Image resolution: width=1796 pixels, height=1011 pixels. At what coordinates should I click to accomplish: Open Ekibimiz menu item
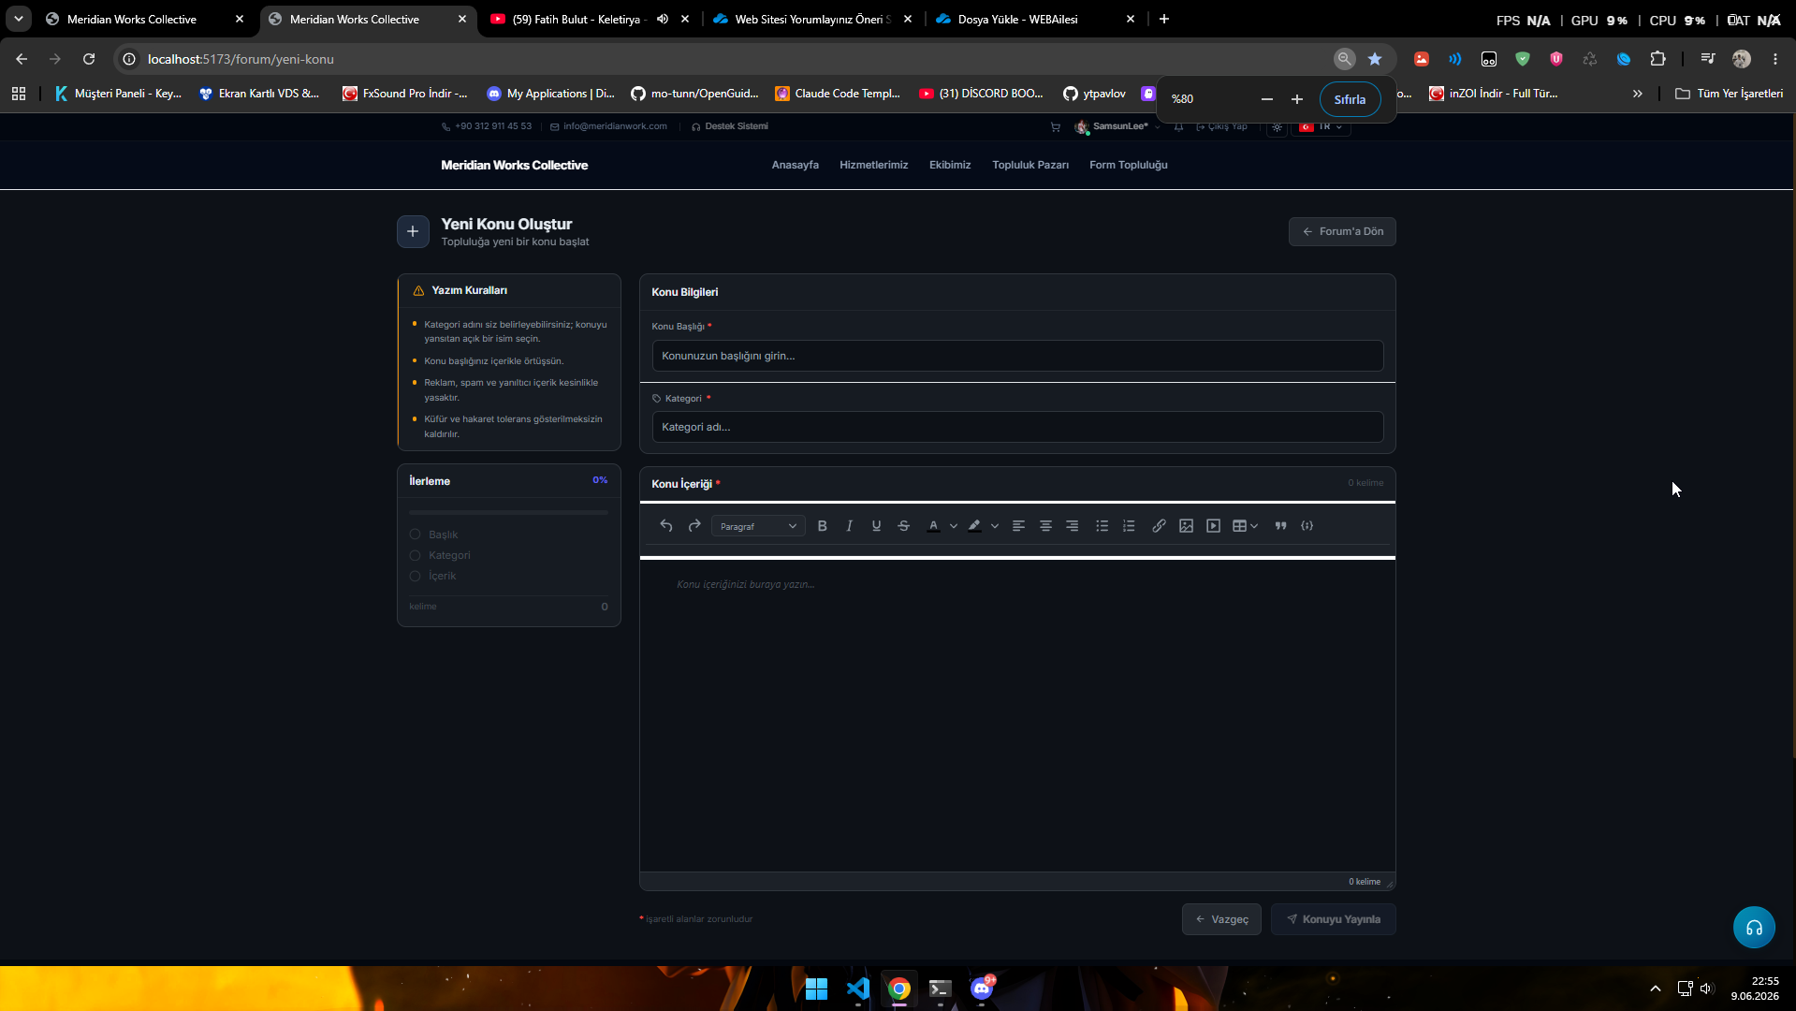click(950, 165)
